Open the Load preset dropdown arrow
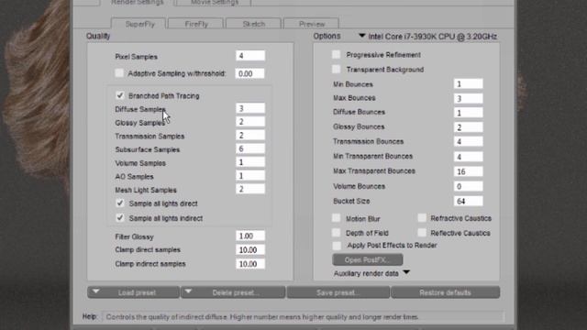 point(95,291)
